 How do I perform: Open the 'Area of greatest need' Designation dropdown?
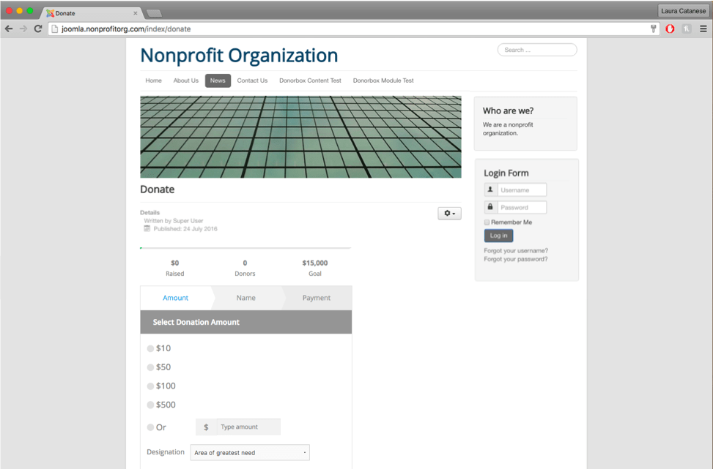[x=250, y=452]
